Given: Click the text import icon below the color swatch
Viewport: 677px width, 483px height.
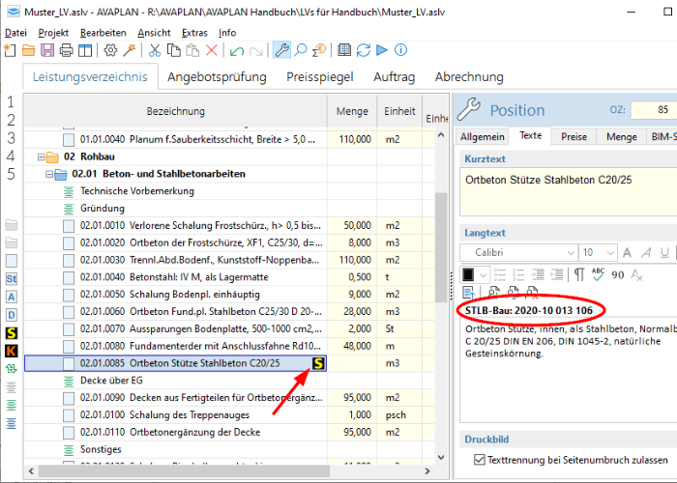Looking at the screenshot, I should coord(469,293).
